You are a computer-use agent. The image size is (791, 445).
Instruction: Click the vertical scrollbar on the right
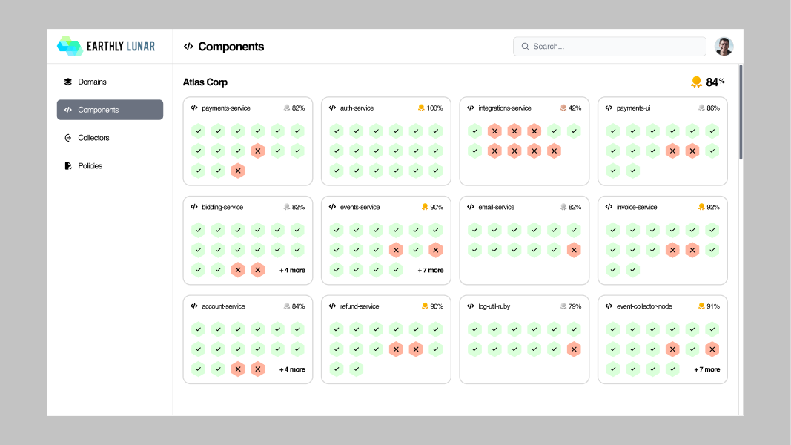741,112
